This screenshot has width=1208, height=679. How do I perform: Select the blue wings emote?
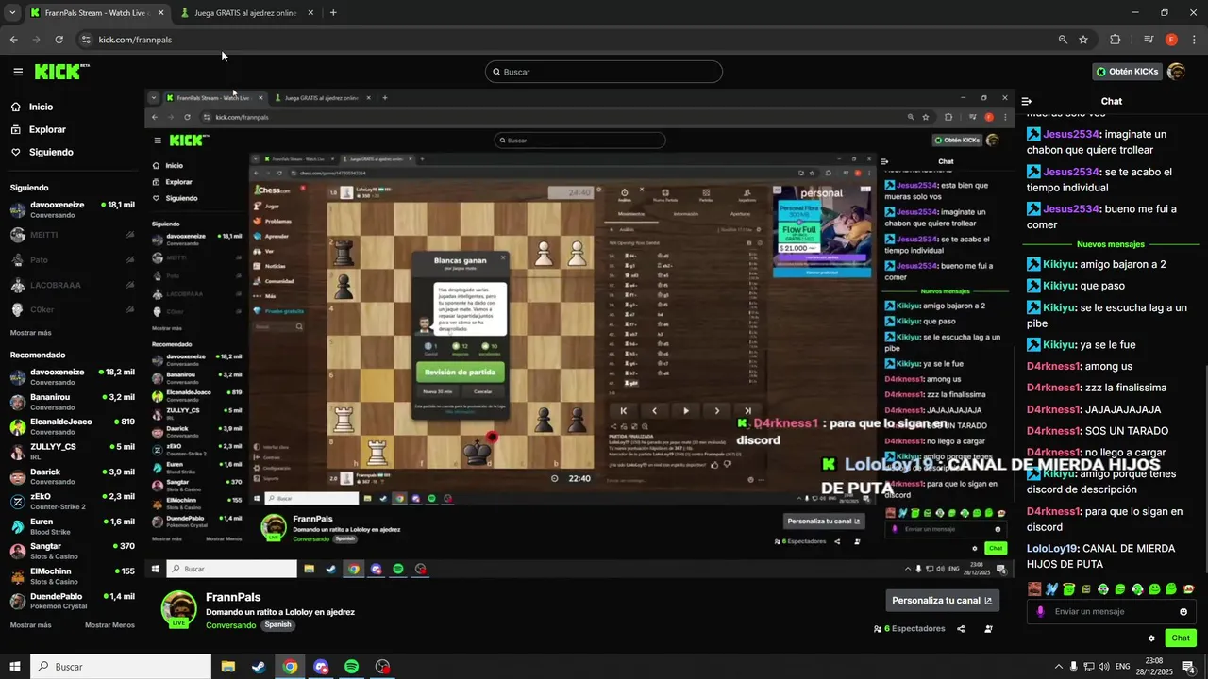pos(1051,588)
